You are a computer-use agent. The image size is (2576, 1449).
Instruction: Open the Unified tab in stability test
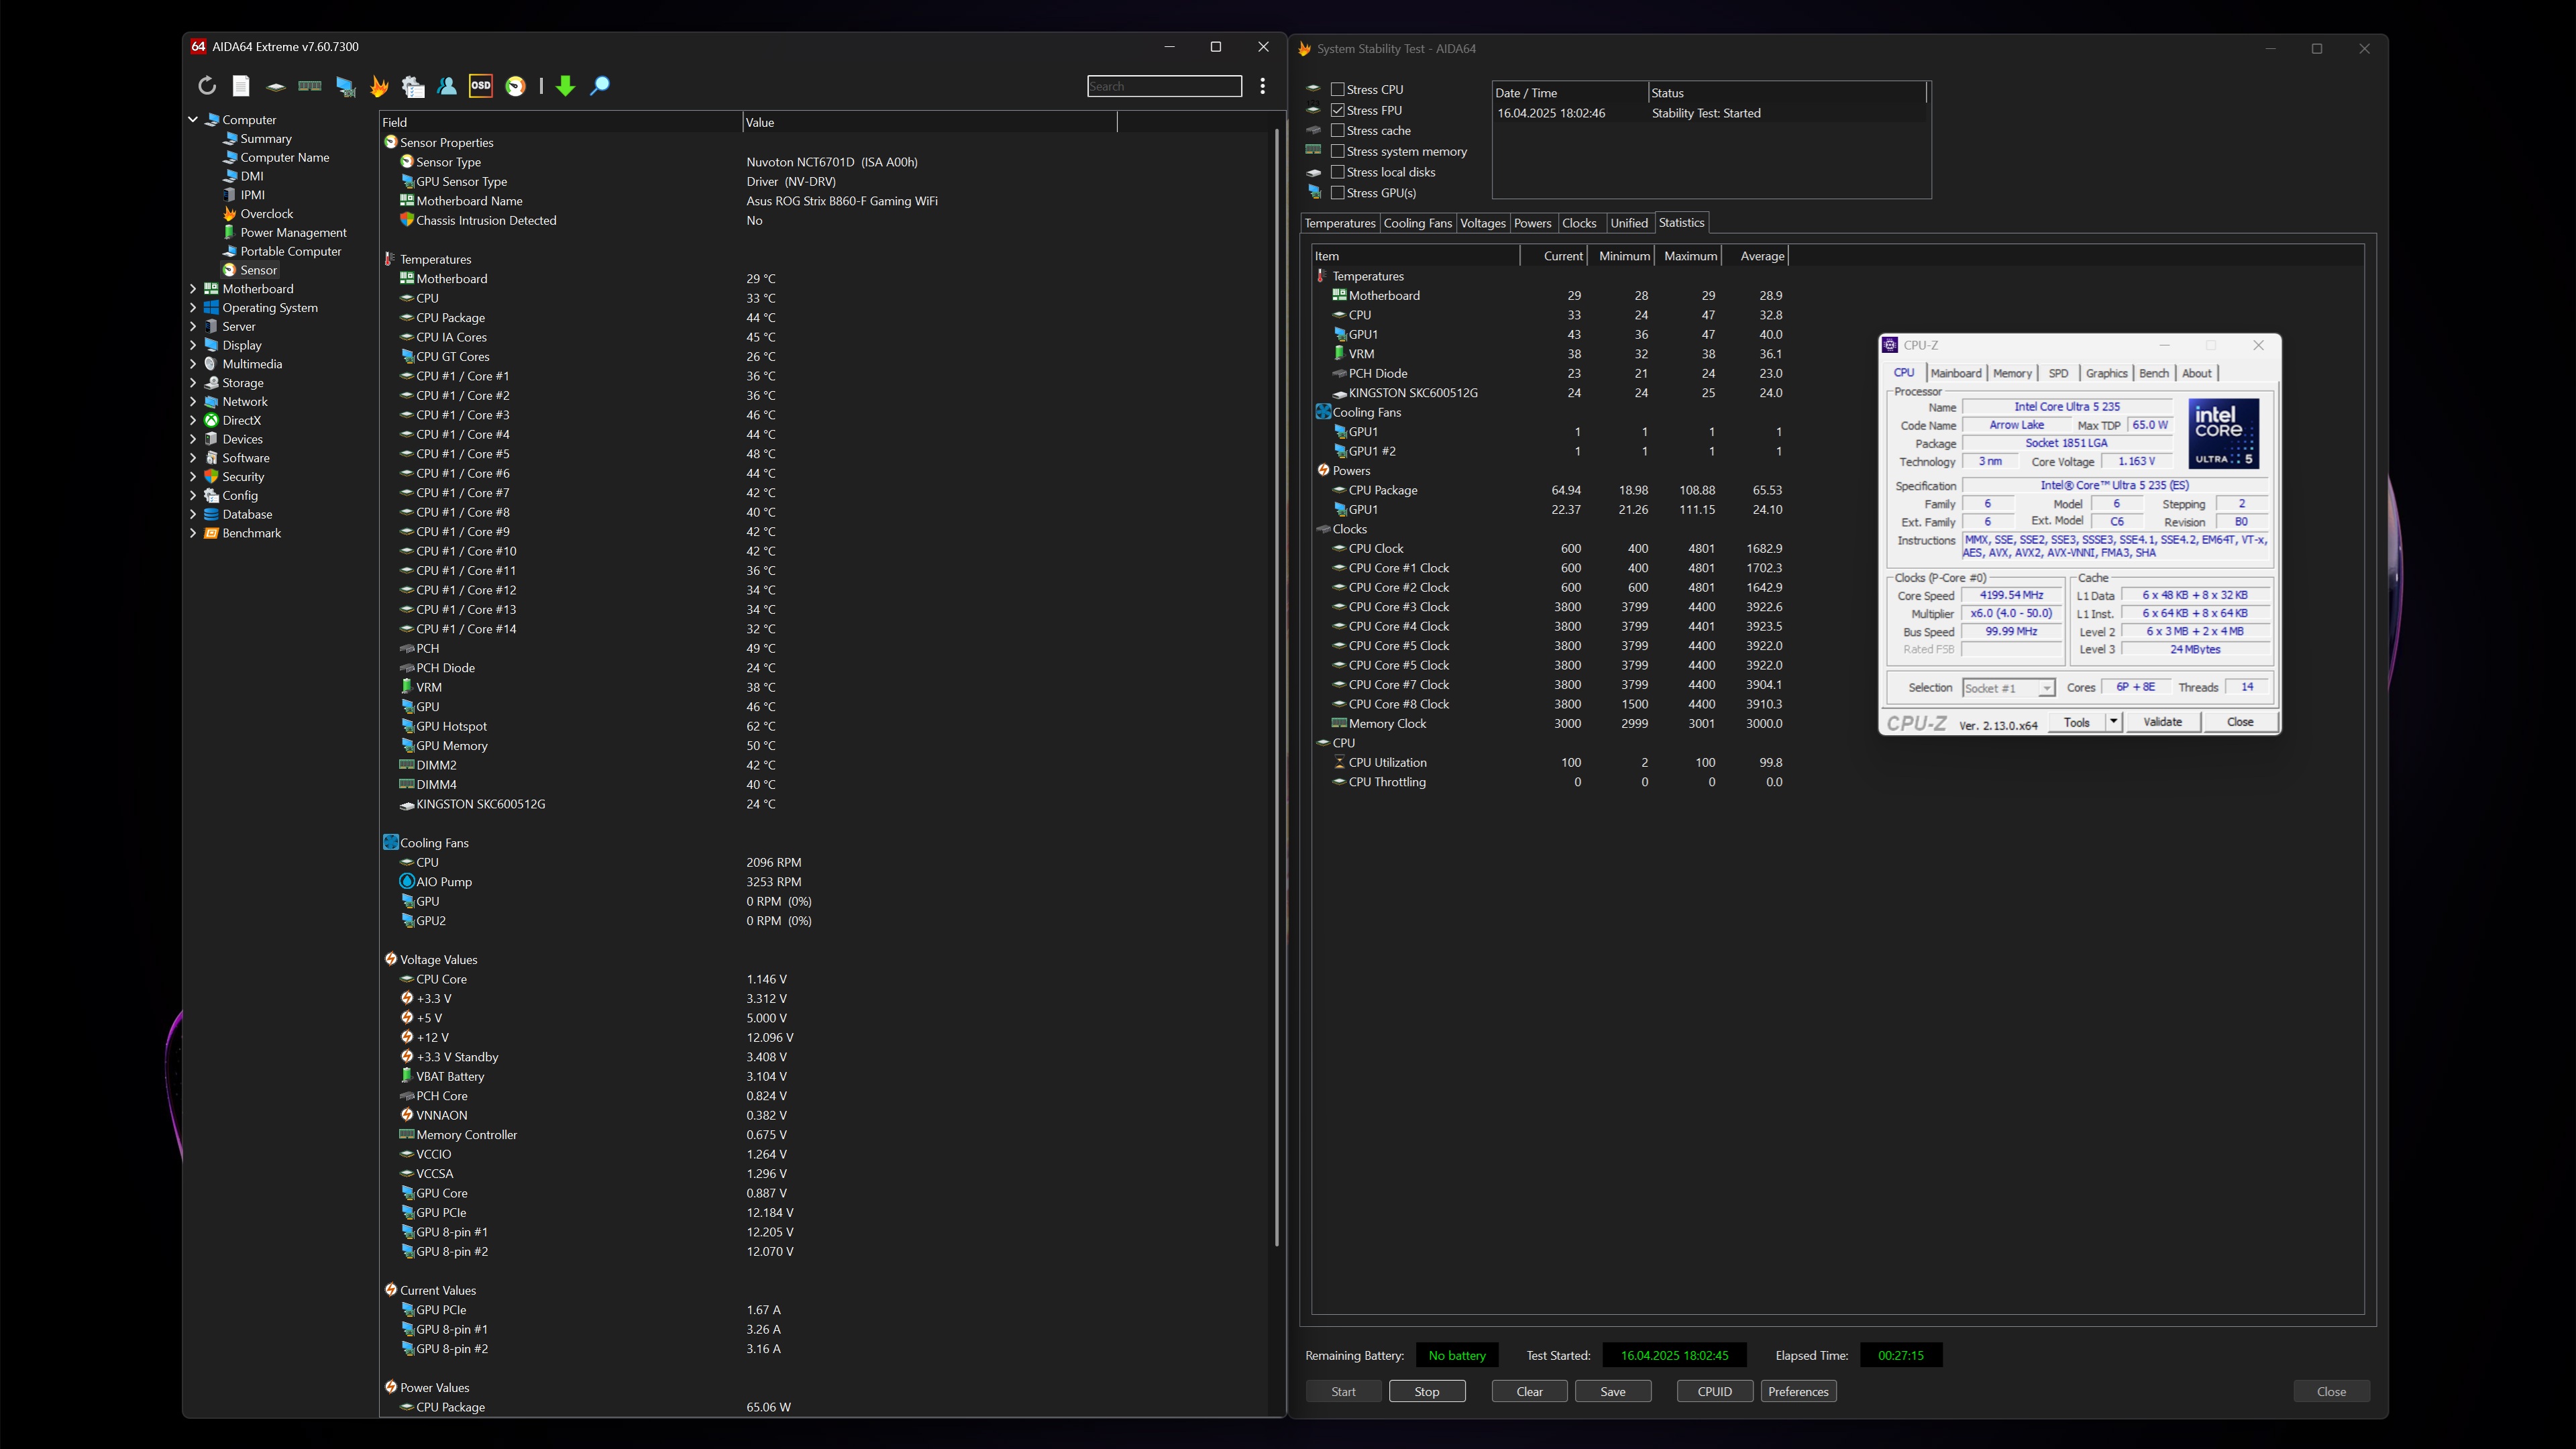1629,223
